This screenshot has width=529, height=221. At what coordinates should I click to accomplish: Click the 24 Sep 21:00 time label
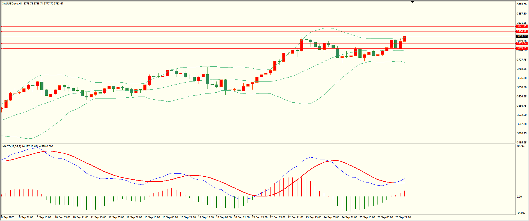(x=349, y=217)
